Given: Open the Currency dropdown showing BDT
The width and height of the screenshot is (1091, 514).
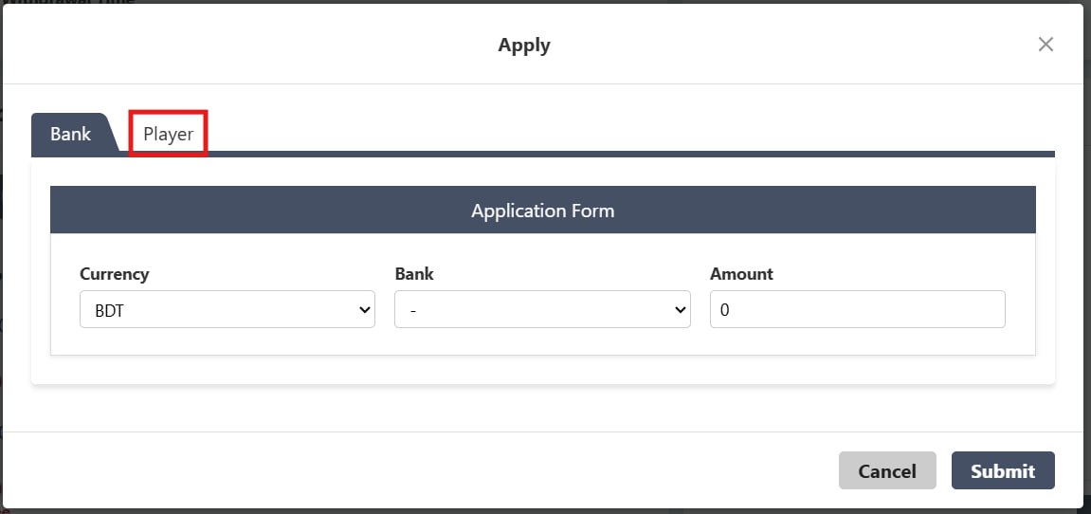Looking at the screenshot, I should 227,309.
